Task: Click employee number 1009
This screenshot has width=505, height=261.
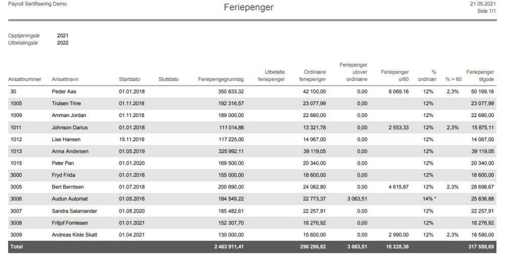Action: (x=16, y=115)
